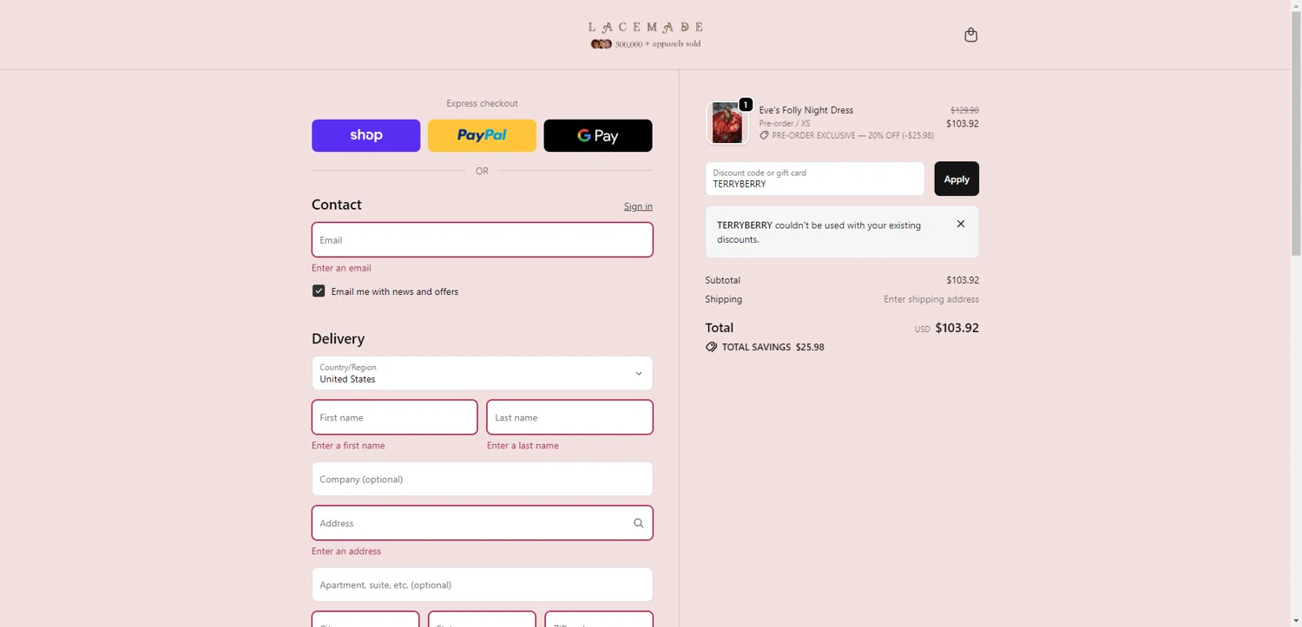Click the Contact section heading
1302x627 pixels.
tap(337, 205)
